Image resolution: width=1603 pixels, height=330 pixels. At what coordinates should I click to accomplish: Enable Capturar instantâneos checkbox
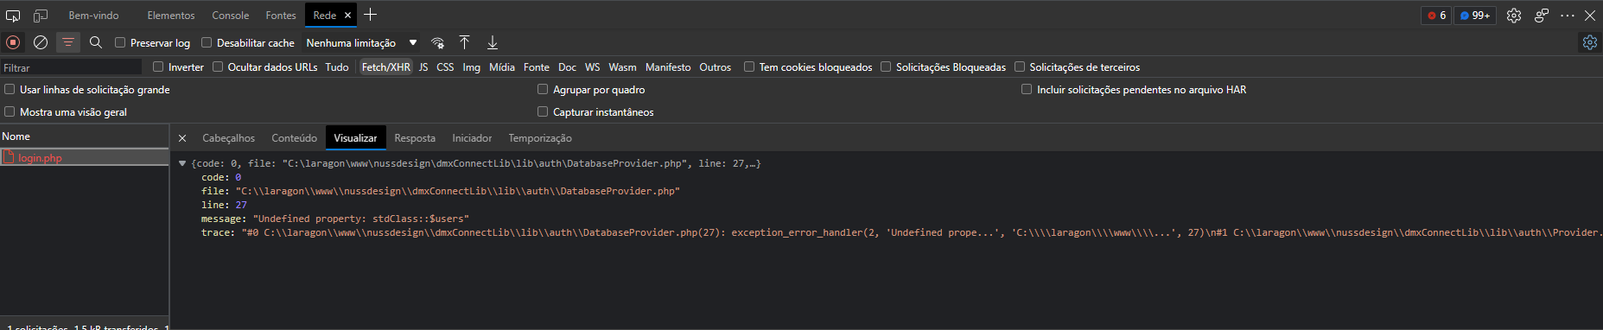[x=543, y=111]
